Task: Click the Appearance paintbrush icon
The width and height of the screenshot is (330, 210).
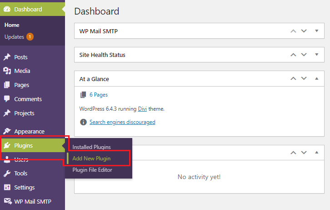Action: (x=7, y=131)
